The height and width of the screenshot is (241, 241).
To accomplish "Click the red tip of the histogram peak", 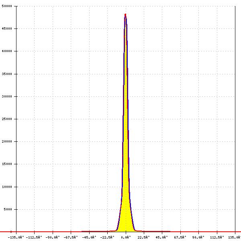I will point(125,15).
